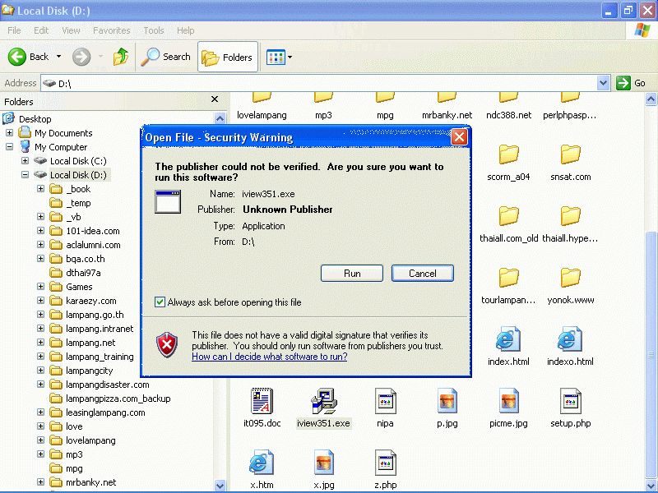Select the setup.php file icon
This screenshot has height=493, width=658.
coord(571,402)
